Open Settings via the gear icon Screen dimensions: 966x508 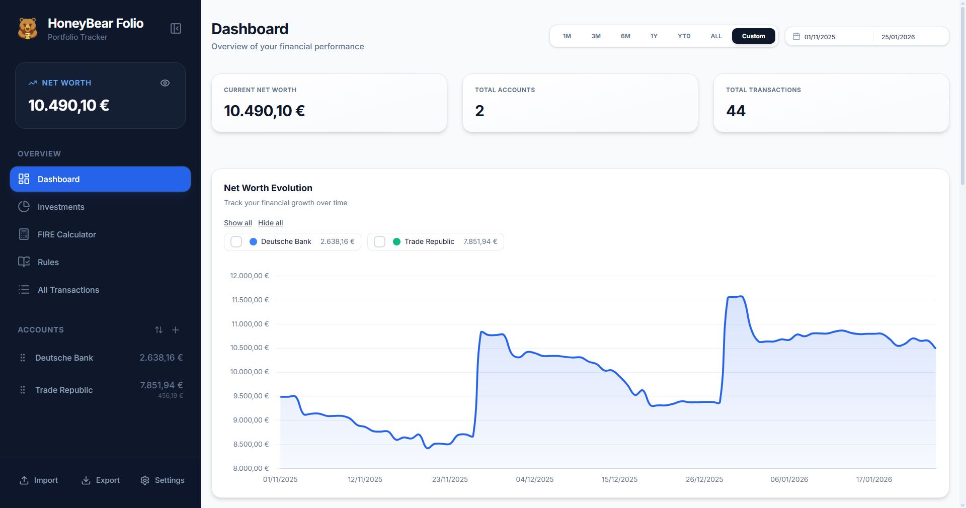pyautogui.click(x=145, y=480)
